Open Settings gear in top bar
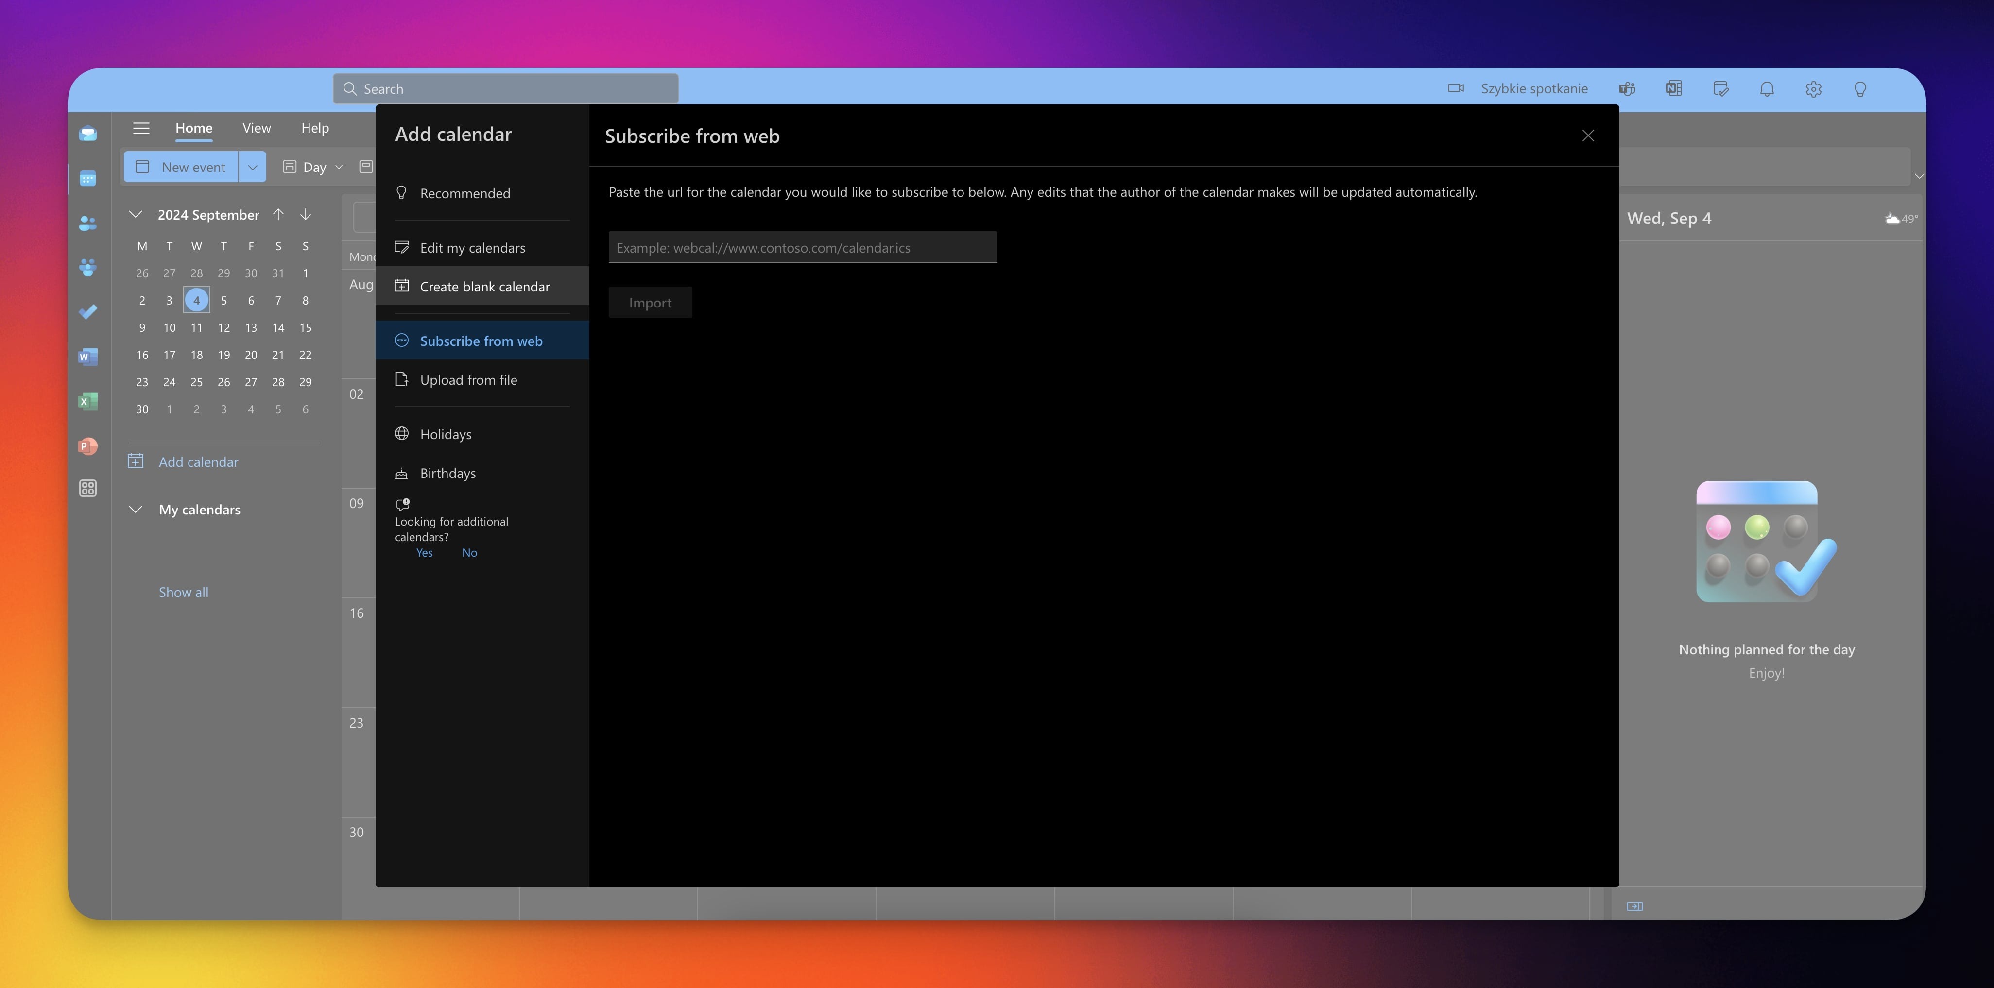1994x988 pixels. coord(1813,89)
